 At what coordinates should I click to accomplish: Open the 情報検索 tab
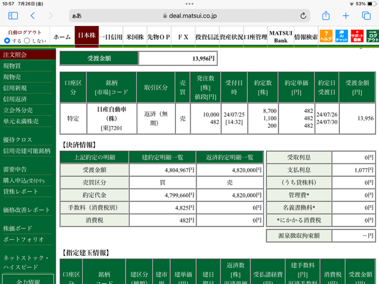point(306,37)
